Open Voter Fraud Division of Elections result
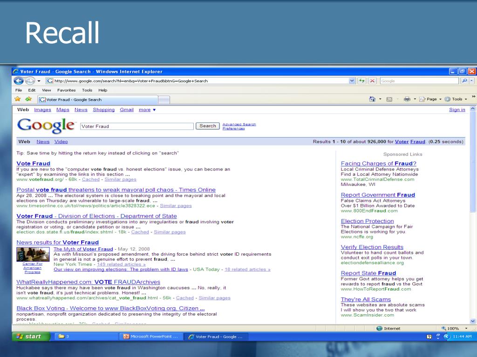Viewport: 477px width, 357px height. click(96, 216)
